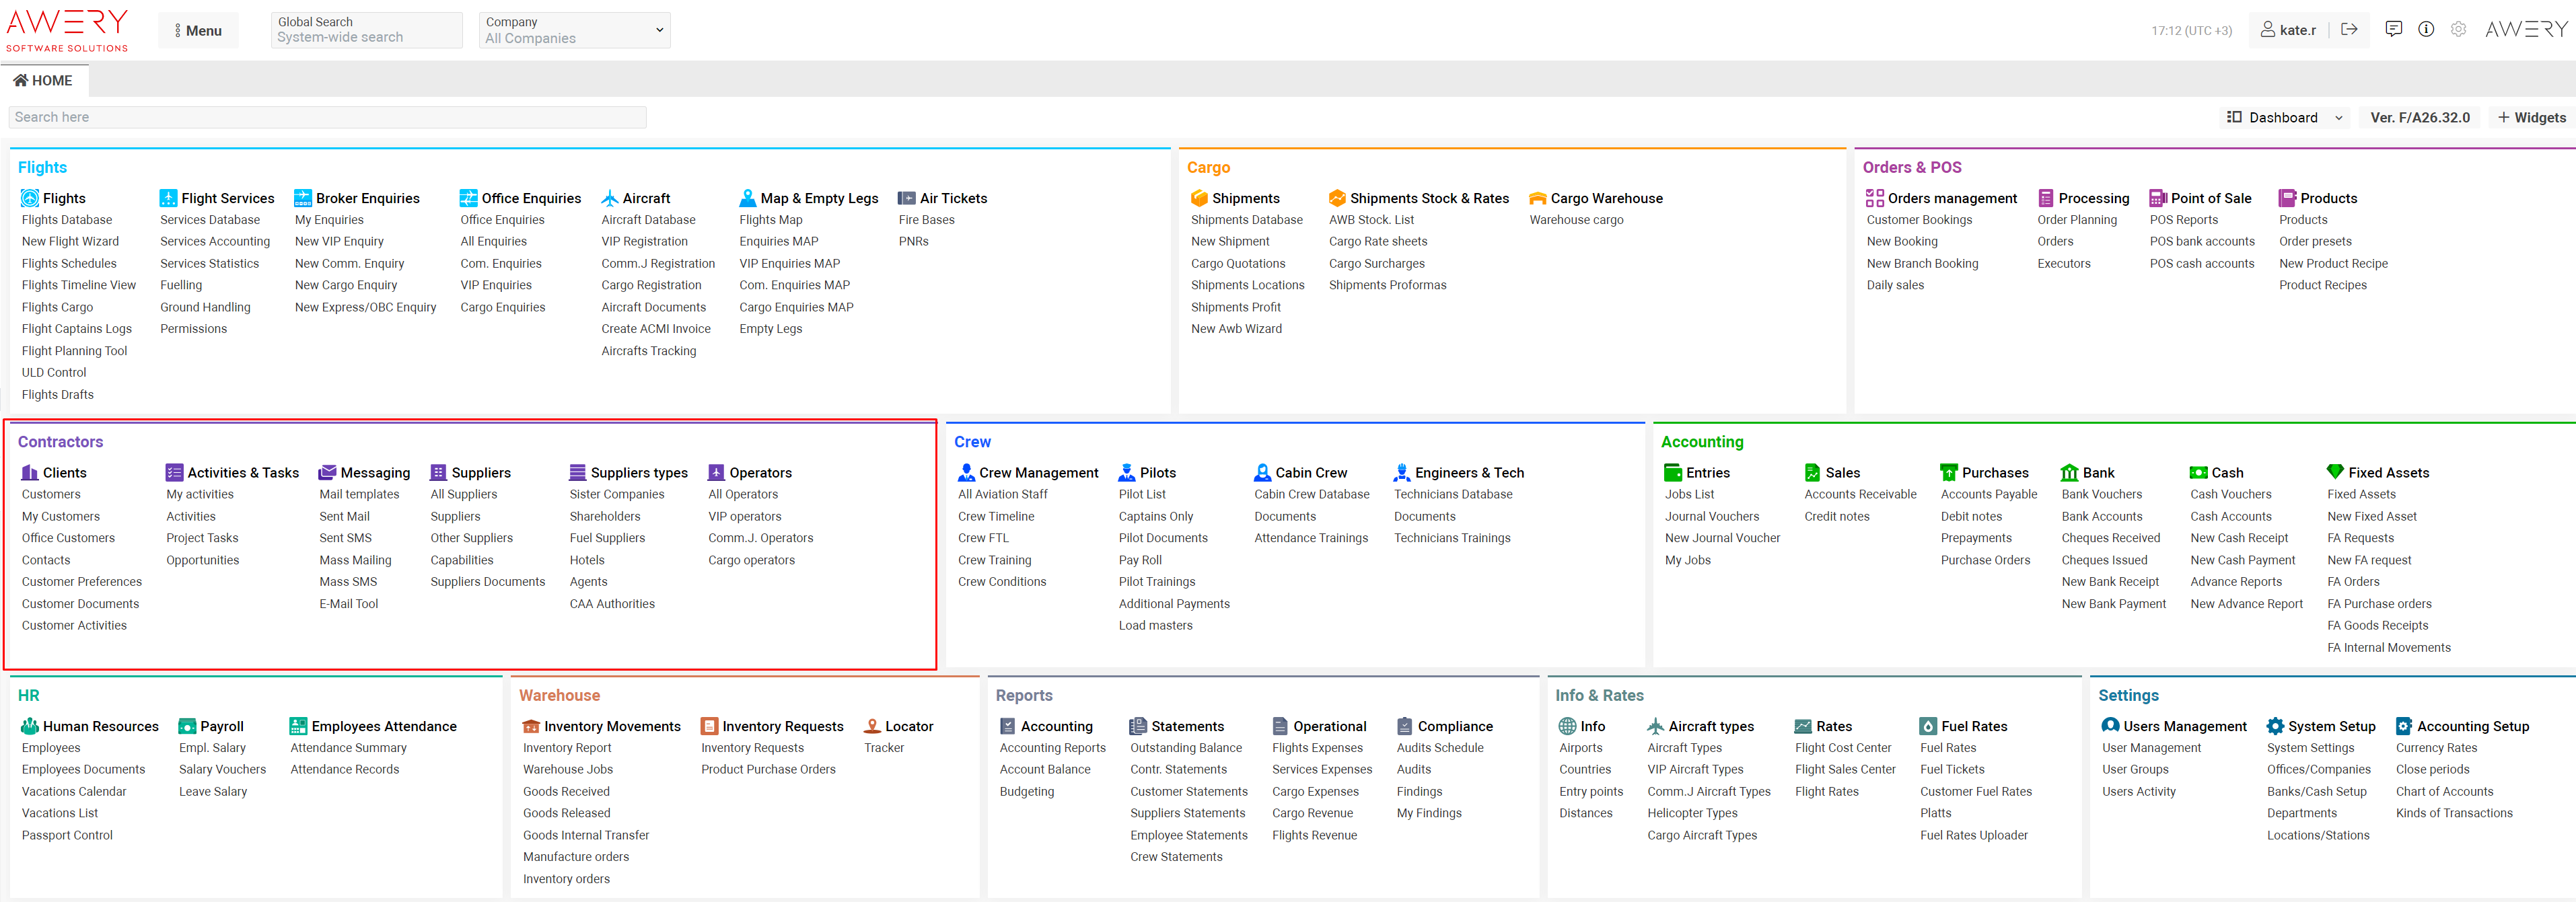Click the Search here input field
2576x902 pixels.
(327, 117)
